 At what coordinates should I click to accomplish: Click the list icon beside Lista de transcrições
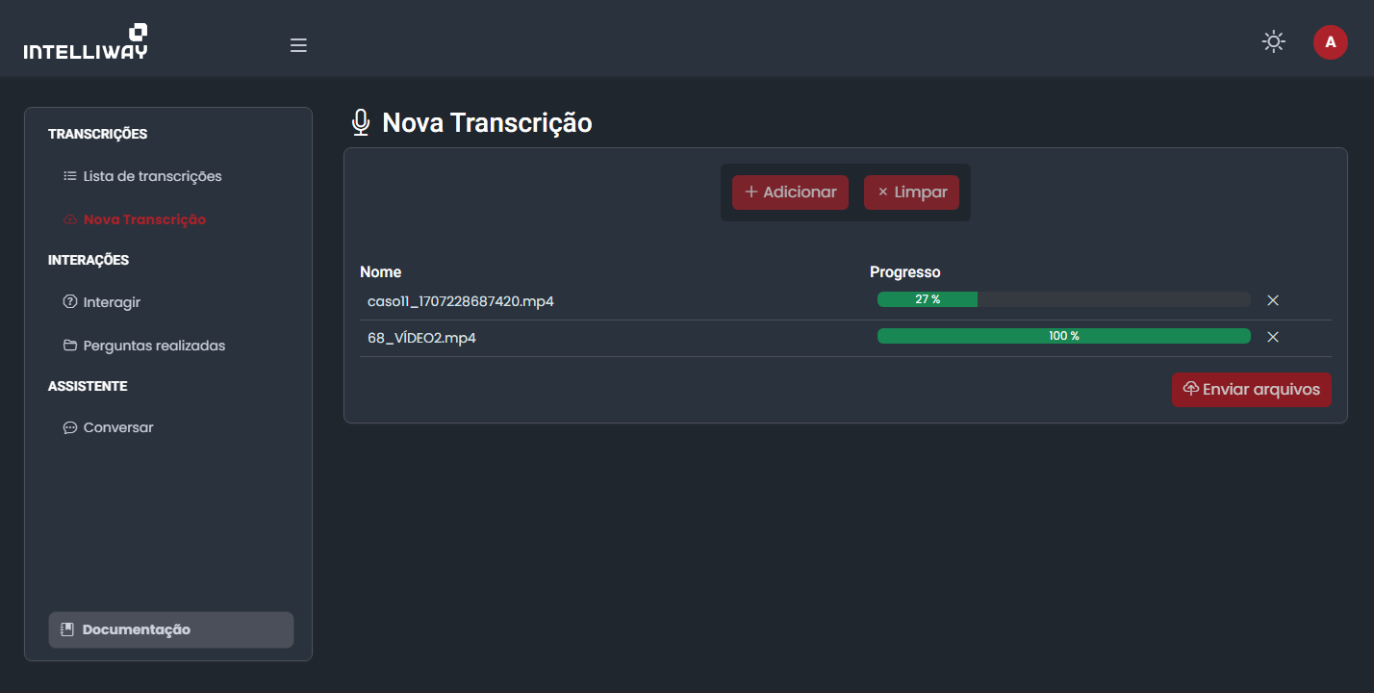(x=69, y=176)
